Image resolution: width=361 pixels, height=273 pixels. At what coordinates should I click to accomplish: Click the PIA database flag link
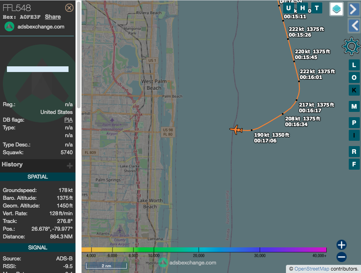(x=69, y=120)
